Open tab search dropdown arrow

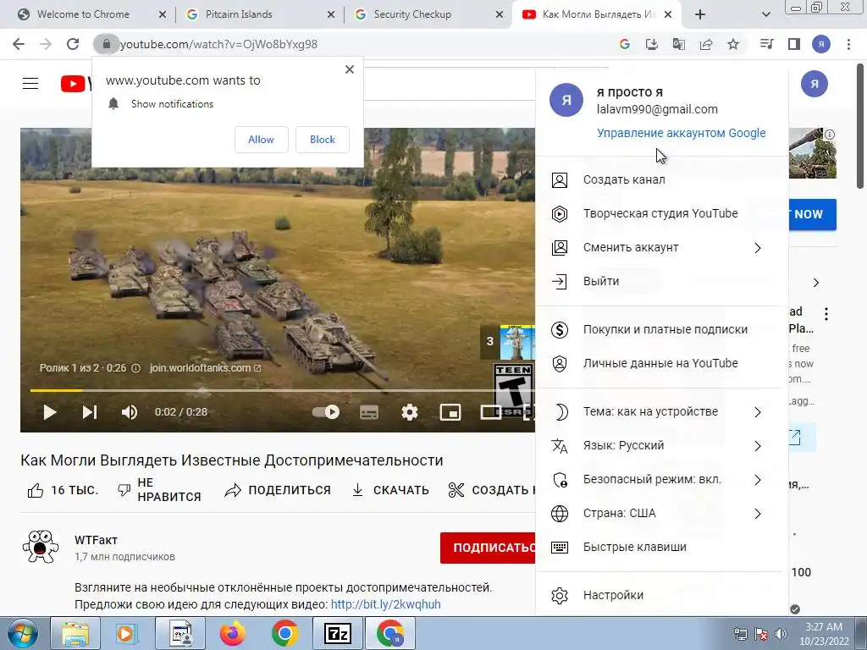pos(765,15)
